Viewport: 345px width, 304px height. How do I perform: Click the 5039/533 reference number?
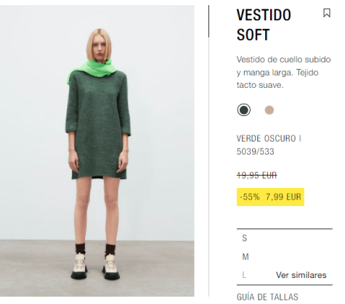[x=255, y=152]
